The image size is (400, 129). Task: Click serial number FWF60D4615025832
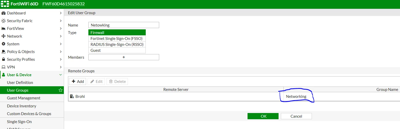click(64, 4)
